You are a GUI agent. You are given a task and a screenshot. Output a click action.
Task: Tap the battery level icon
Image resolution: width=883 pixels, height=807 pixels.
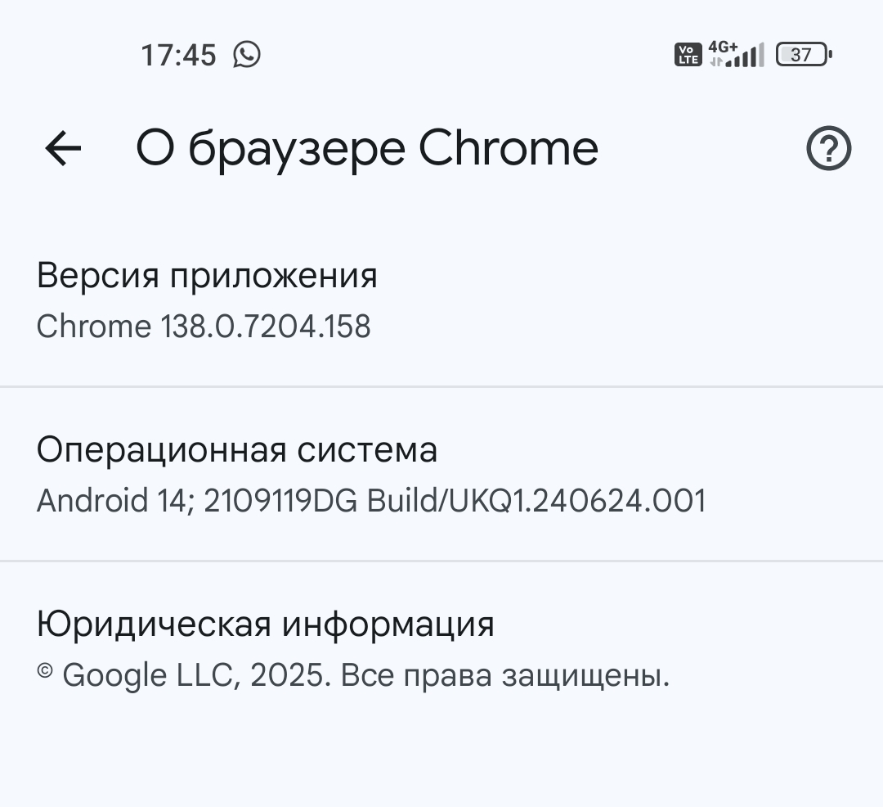pyautogui.click(x=803, y=55)
